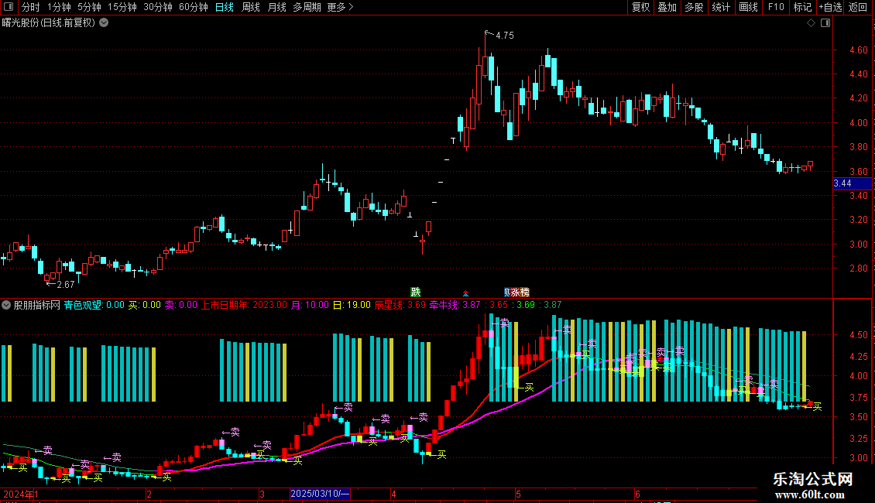The image size is (875, 503).
Task: Activate the 画线 drawing tool
Action: pos(748,7)
